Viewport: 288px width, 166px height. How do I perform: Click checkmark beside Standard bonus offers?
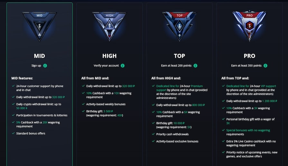pyautogui.click(x=13, y=133)
